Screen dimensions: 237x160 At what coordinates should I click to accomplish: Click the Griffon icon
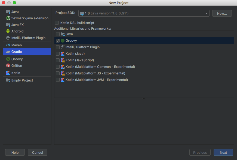pyautogui.click(x=8, y=65)
